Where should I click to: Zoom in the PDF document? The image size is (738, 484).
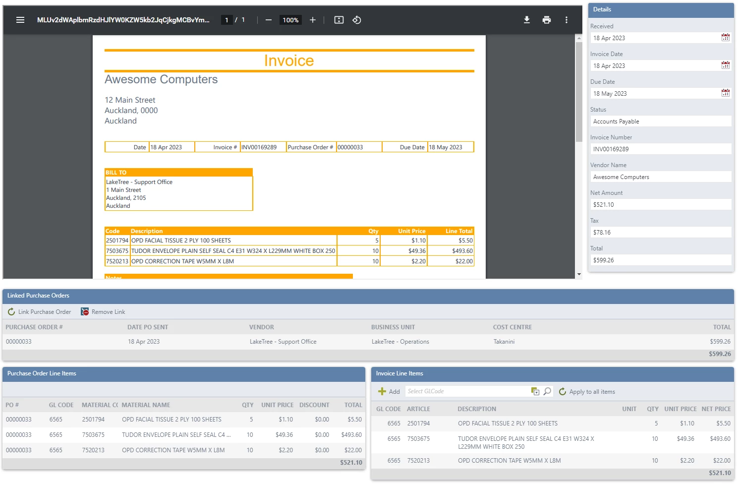[x=313, y=20]
